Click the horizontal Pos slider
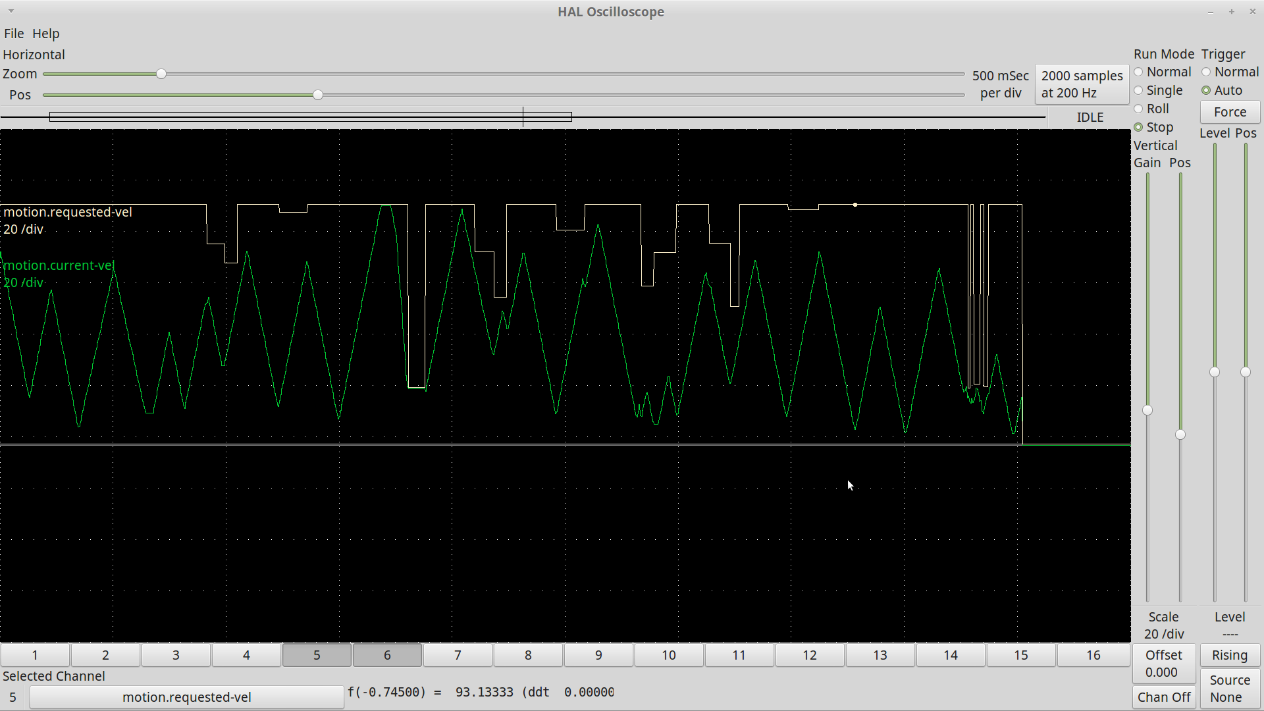This screenshot has width=1264, height=711. [x=319, y=95]
